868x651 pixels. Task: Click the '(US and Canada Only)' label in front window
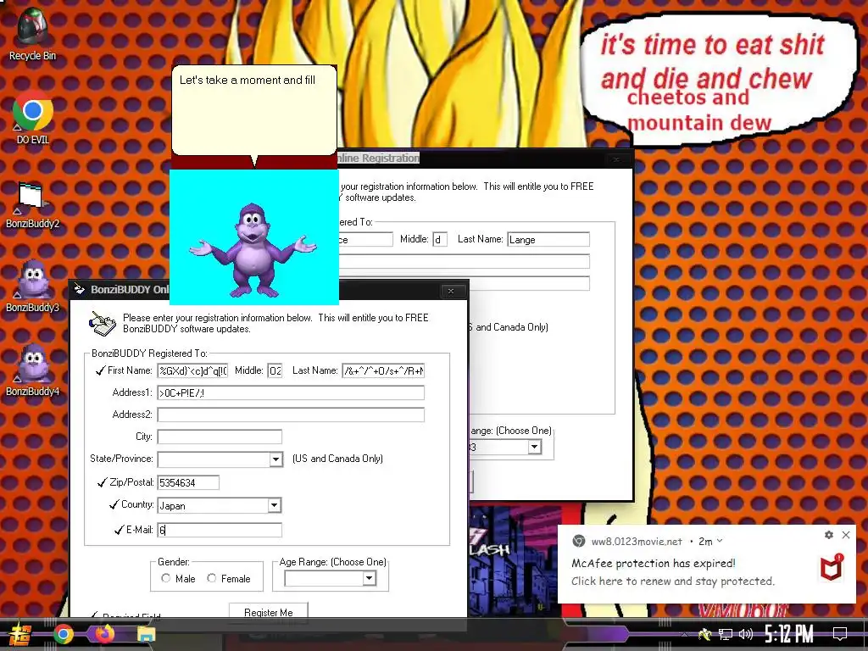tap(337, 459)
